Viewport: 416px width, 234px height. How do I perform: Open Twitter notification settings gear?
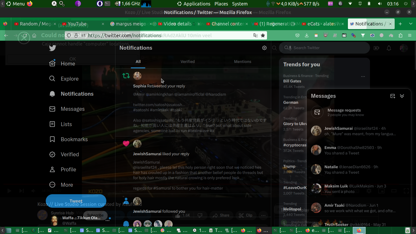264,48
